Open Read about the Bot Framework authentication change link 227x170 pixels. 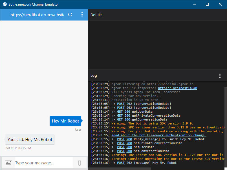159,135
